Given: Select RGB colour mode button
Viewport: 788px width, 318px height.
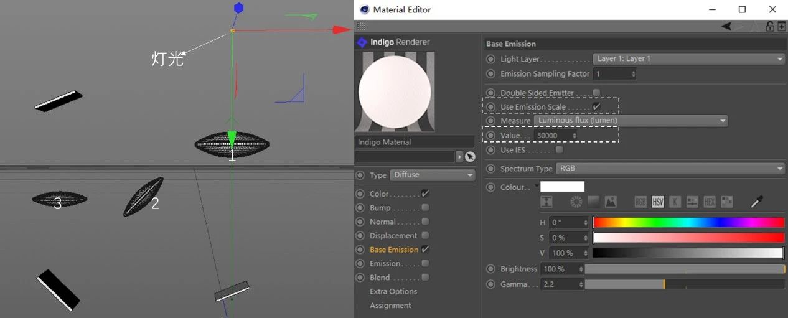Looking at the screenshot, I should tap(640, 202).
